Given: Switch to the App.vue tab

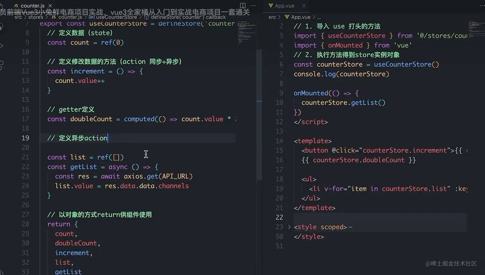Looking at the screenshot, I should coord(285,6).
